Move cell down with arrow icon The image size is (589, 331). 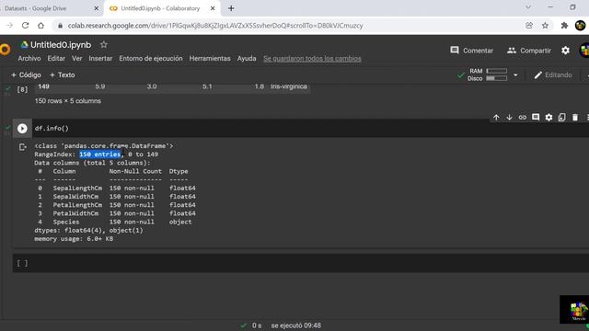(509, 118)
